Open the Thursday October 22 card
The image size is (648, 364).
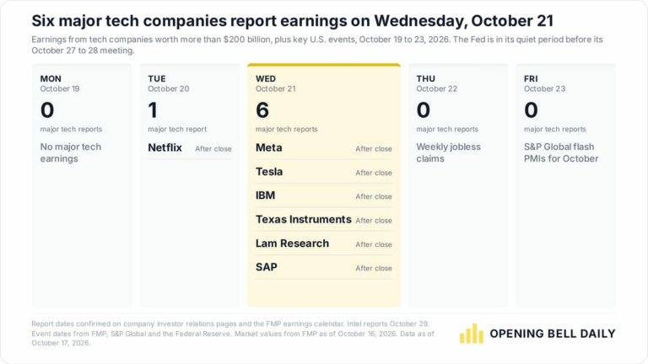(x=458, y=185)
